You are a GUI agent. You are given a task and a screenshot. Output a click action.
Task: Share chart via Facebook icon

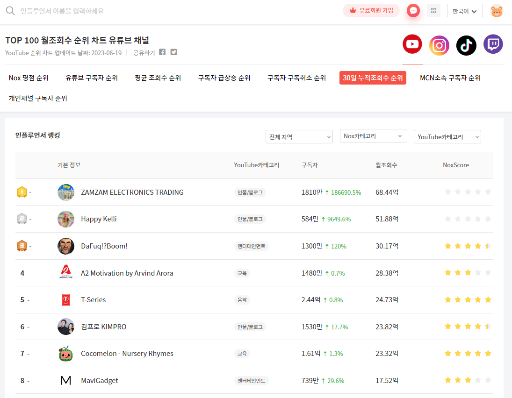162,52
